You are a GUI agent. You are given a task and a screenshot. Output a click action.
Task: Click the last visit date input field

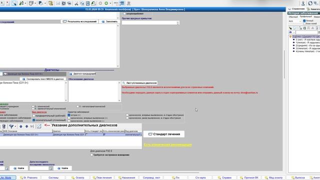click(x=39, y=168)
